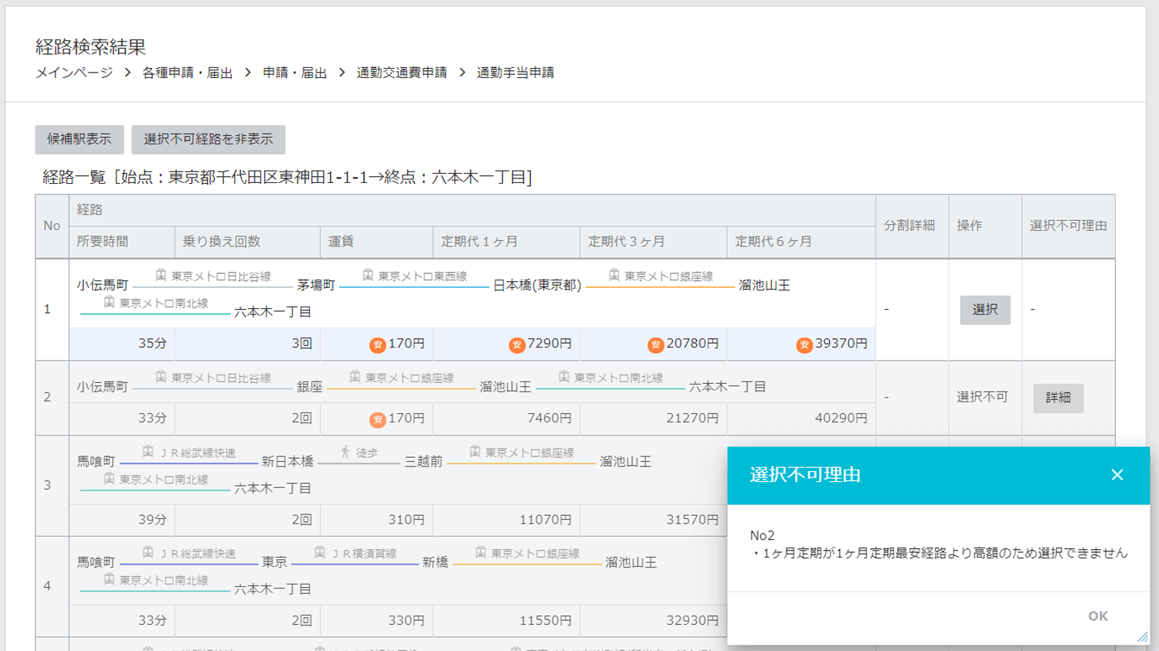
Task: Open the 通勤交通費申請 breadcrumb link
Action: click(403, 73)
